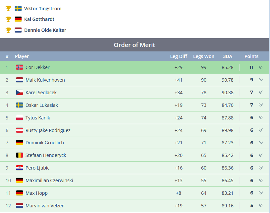This screenshot has height=213, width=270.
Task: Click the Belgian flag beside Stefaan Henderyck
Action: (x=20, y=155)
